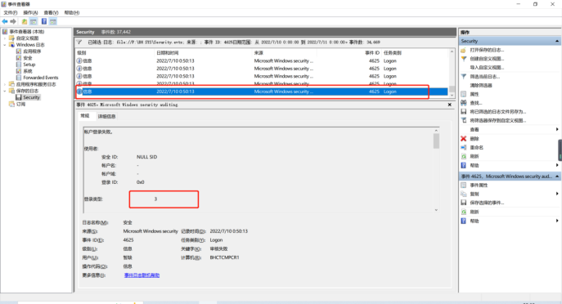Click the 复制 copy icon in actions
The image size is (562, 304).
464,194
